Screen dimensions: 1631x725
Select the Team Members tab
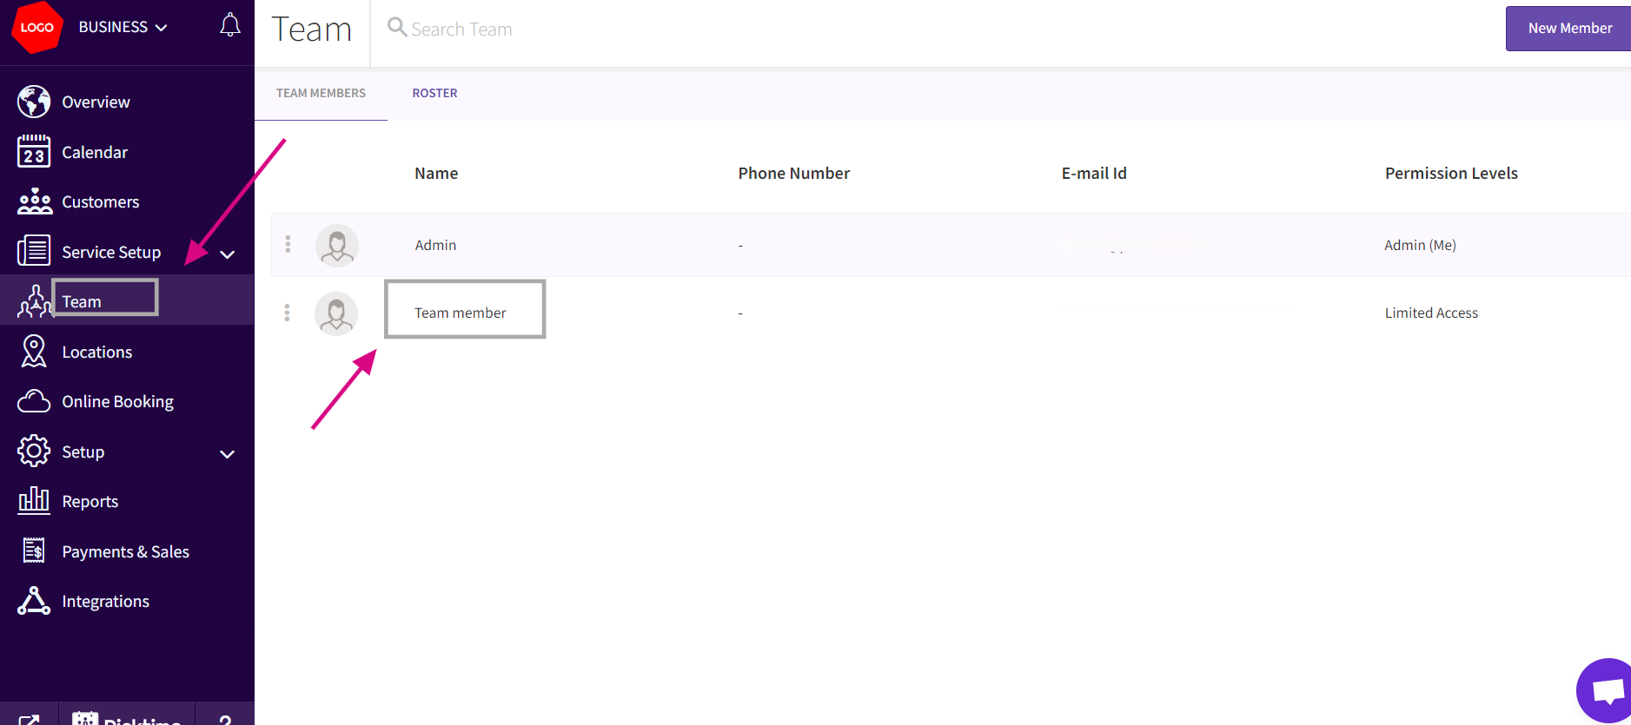[x=321, y=94]
